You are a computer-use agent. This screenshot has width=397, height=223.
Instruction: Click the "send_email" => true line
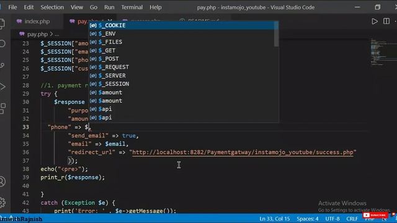pyautogui.click(x=104, y=136)
